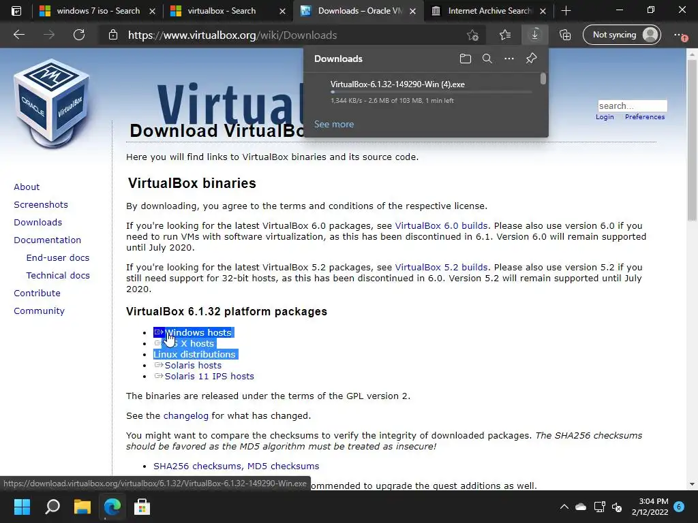Open taskbar Search
The width and height of the screenshot is (698, 523).
[x=52, y=507]
